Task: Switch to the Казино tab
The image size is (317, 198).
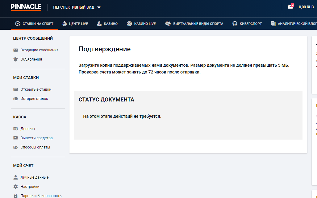Action: tap(107, 24)
